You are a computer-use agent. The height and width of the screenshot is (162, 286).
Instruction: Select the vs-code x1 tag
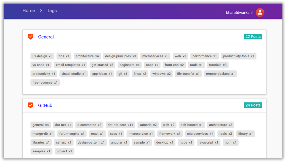pos(41,65)
